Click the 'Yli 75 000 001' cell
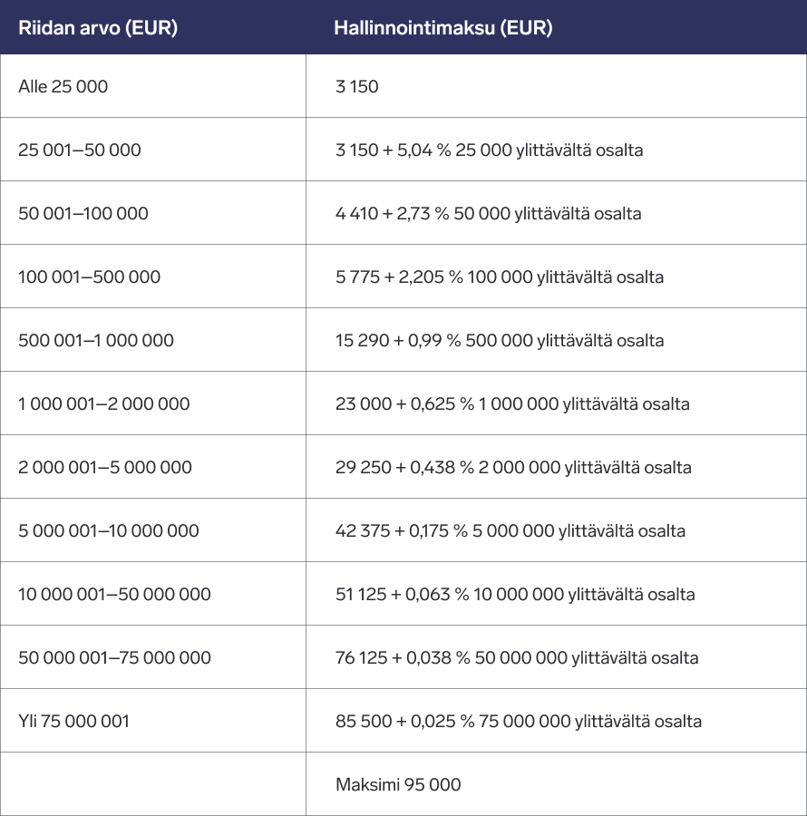Screen dimensions: 807x816 74,722
